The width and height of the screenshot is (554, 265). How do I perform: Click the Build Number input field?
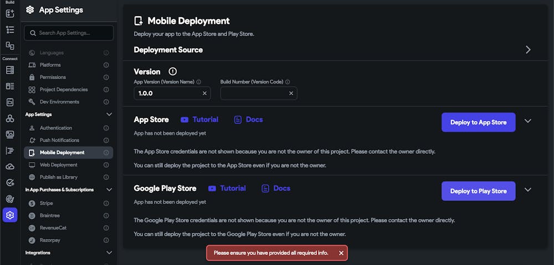254,93
